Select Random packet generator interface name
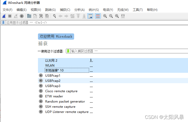Image resolution: width=188 pixels, height=122 pixels. coord(65,102)
